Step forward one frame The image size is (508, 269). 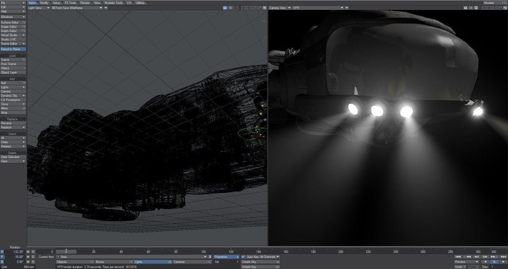click(x=485, y=257)
